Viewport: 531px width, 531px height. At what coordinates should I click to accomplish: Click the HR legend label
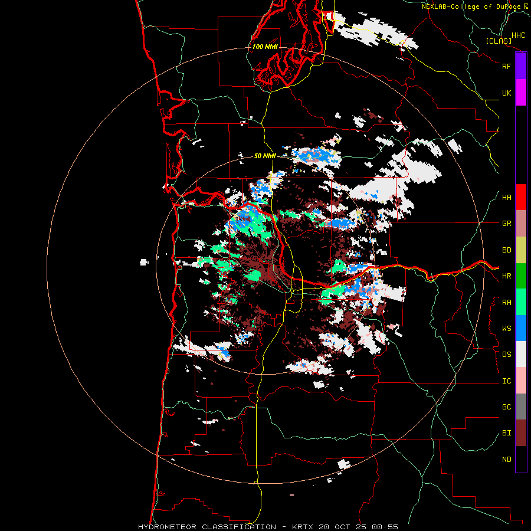(506, 276)
